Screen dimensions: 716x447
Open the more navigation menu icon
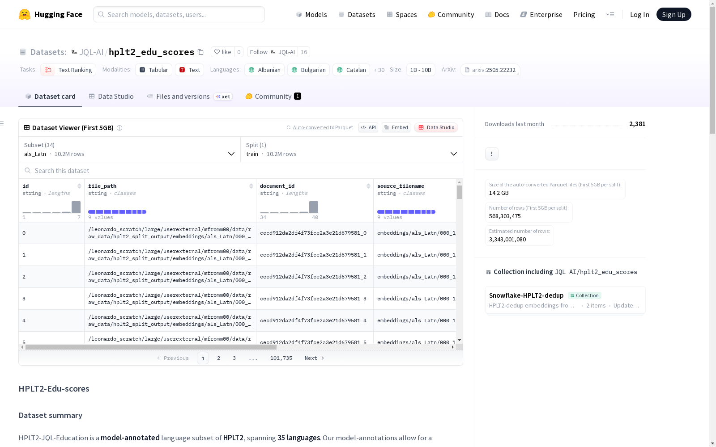[x=610, y=14]
